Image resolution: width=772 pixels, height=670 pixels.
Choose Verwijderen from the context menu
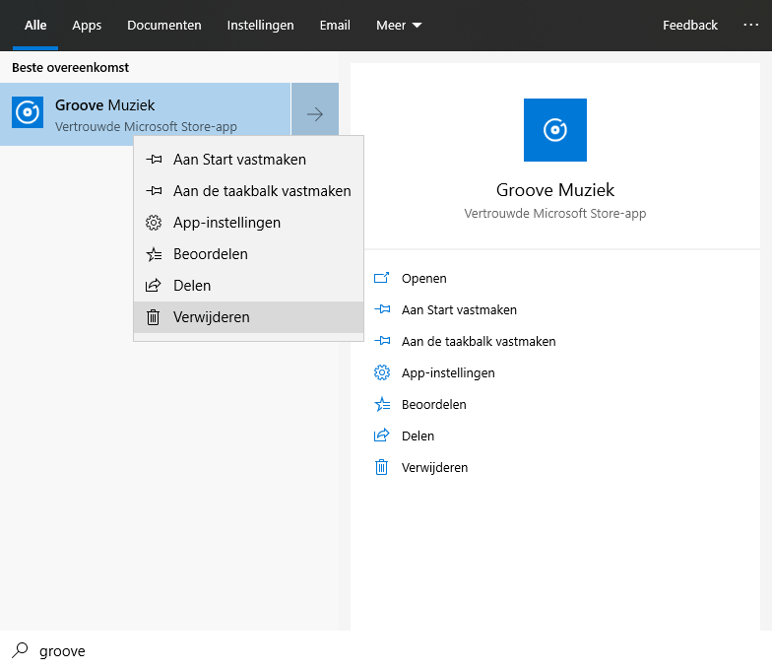211,317
